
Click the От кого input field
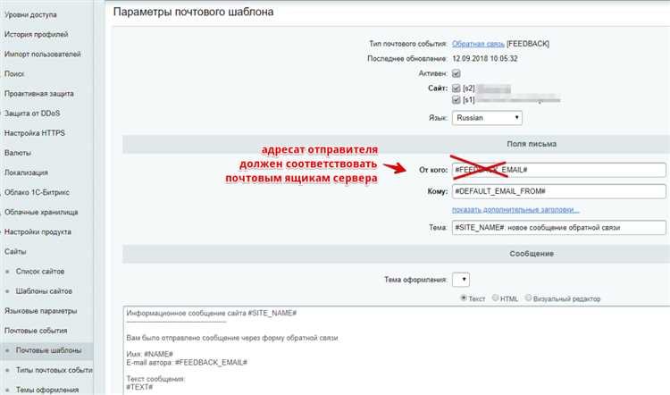tap(559, 170)
